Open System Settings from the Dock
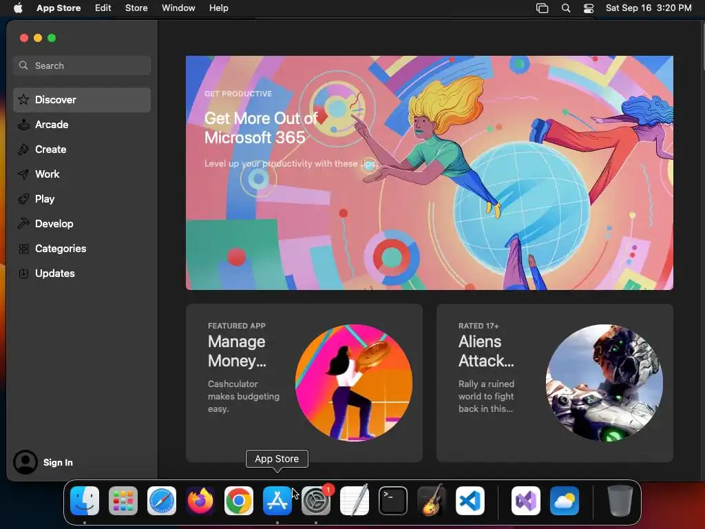The height and width of the screenshot is (529, 705). [316, 501]
